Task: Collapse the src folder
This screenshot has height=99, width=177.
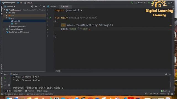Action: tap(7, 18)
